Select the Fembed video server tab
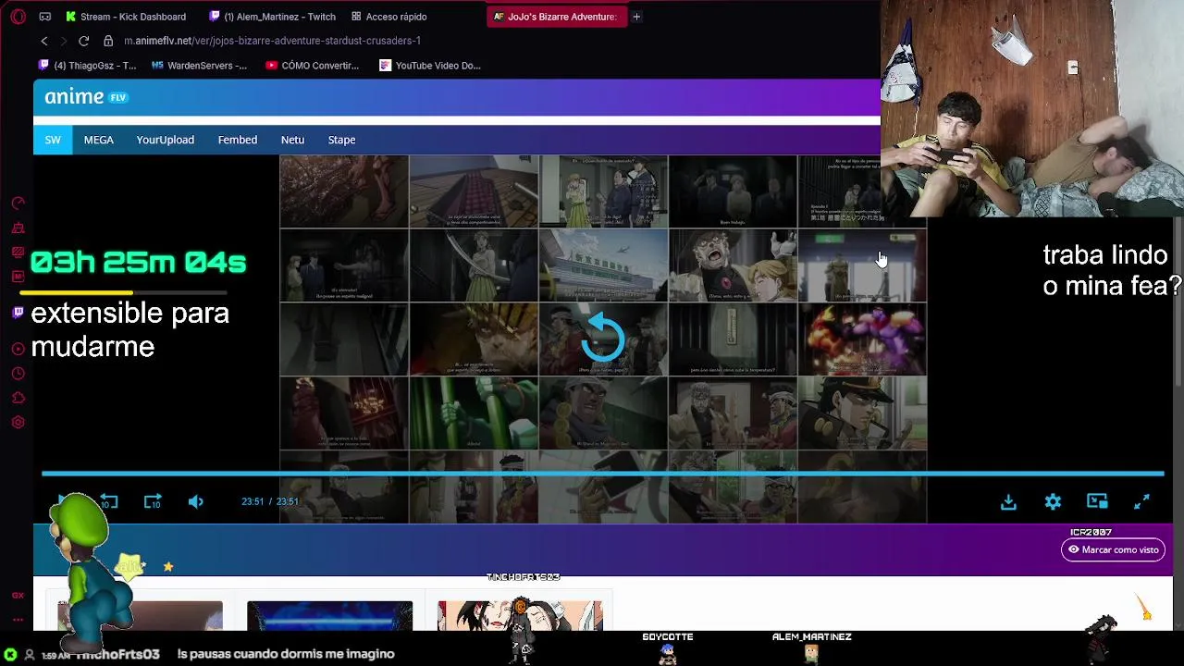Screen dimensions: 1184x666 (238, 140)
